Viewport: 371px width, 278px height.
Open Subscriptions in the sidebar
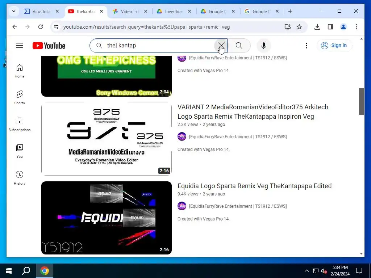20,125
